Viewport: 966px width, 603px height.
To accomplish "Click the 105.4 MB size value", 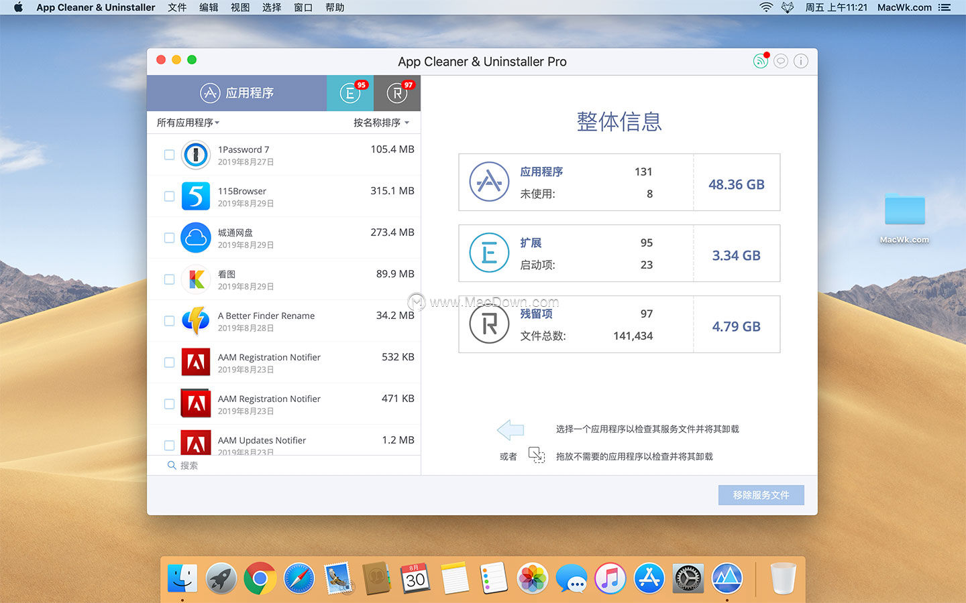I will coord(392,149).
